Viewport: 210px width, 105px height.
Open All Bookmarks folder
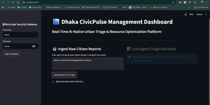click(x=201, y=7)
